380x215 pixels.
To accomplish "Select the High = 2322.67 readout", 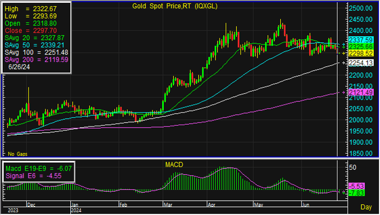I will [x=31, y=9].
